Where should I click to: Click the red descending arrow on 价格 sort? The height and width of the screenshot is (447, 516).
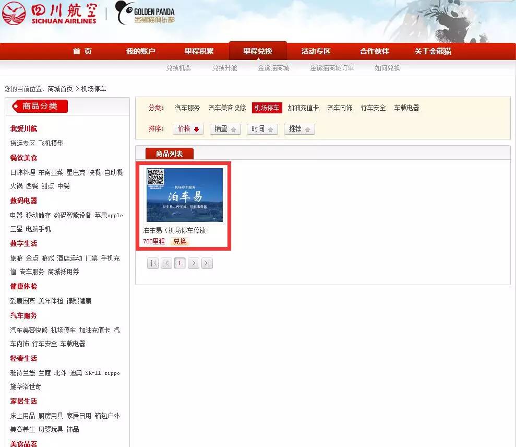pyautogui.click(x=196, y=129)
